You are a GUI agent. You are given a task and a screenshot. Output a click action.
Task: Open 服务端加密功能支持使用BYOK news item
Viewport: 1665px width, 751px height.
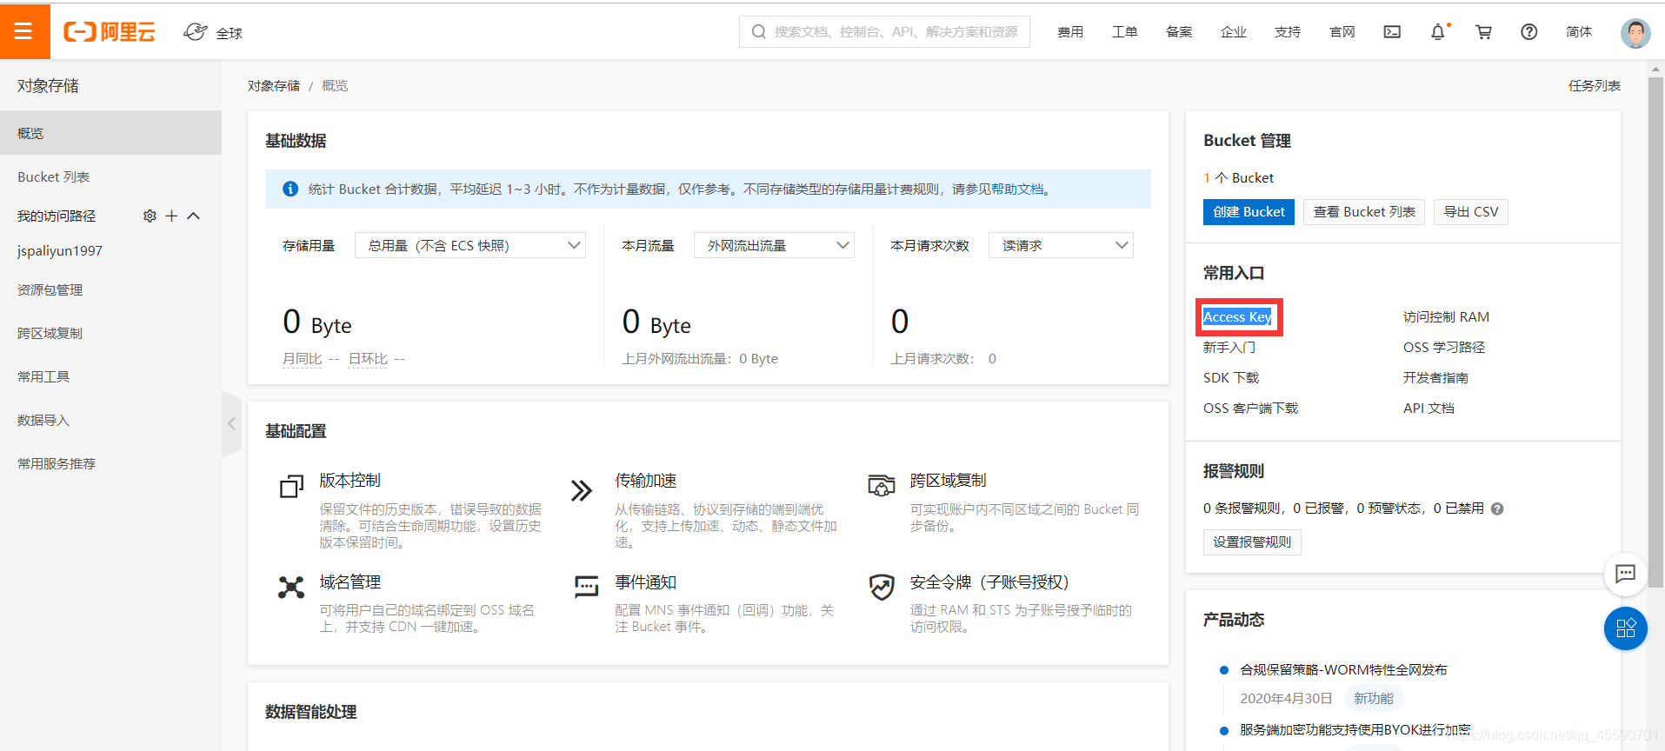(1355, 730)
